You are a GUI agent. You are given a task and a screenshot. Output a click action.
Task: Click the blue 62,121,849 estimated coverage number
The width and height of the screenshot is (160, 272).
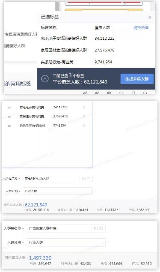(x=36, y=205)
